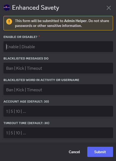Click the ENABLE OR DISABLE? label
Image resolution: width=116 pixels, height=161 pixels.
click(20, 37)
